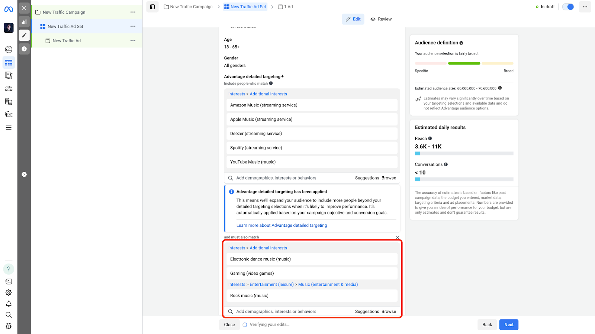Select Deezer (streaming service) interest
The image size is (595, 334).
(312, 134)
